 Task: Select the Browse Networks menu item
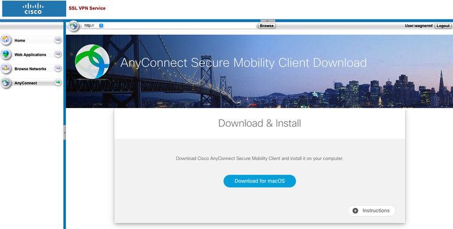(x=30, y=68)
